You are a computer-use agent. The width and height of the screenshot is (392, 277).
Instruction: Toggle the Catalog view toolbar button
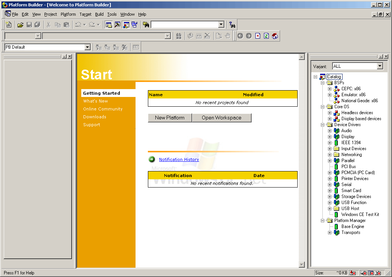click(x=126, y=24)
